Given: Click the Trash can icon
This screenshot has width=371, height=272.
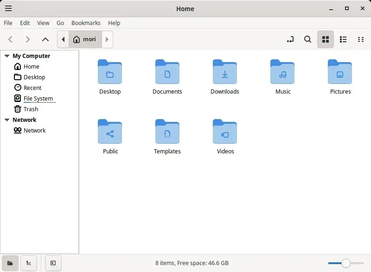Looking at the screenshot, I should 18,109.
